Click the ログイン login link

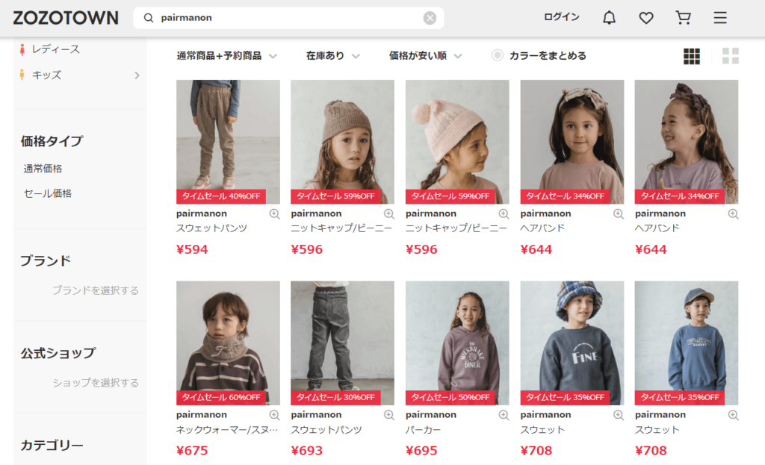[x=562, y=17]
